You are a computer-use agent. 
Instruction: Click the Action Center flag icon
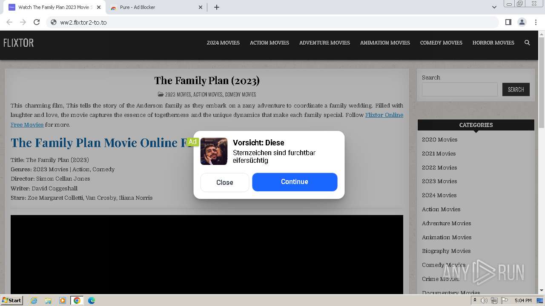[504, 300]
